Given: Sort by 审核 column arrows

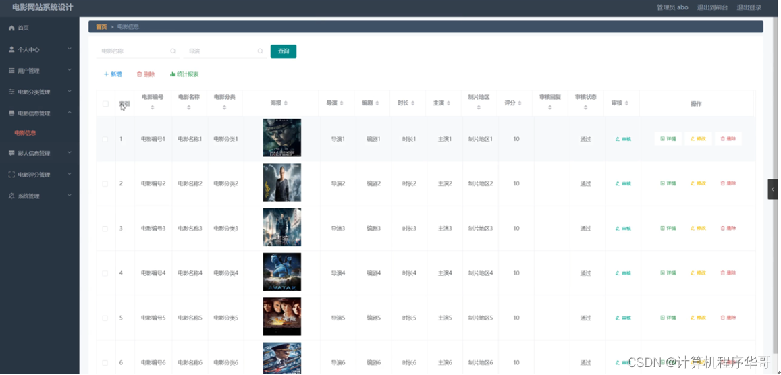Looking at the screenshot, I should 626,103.
